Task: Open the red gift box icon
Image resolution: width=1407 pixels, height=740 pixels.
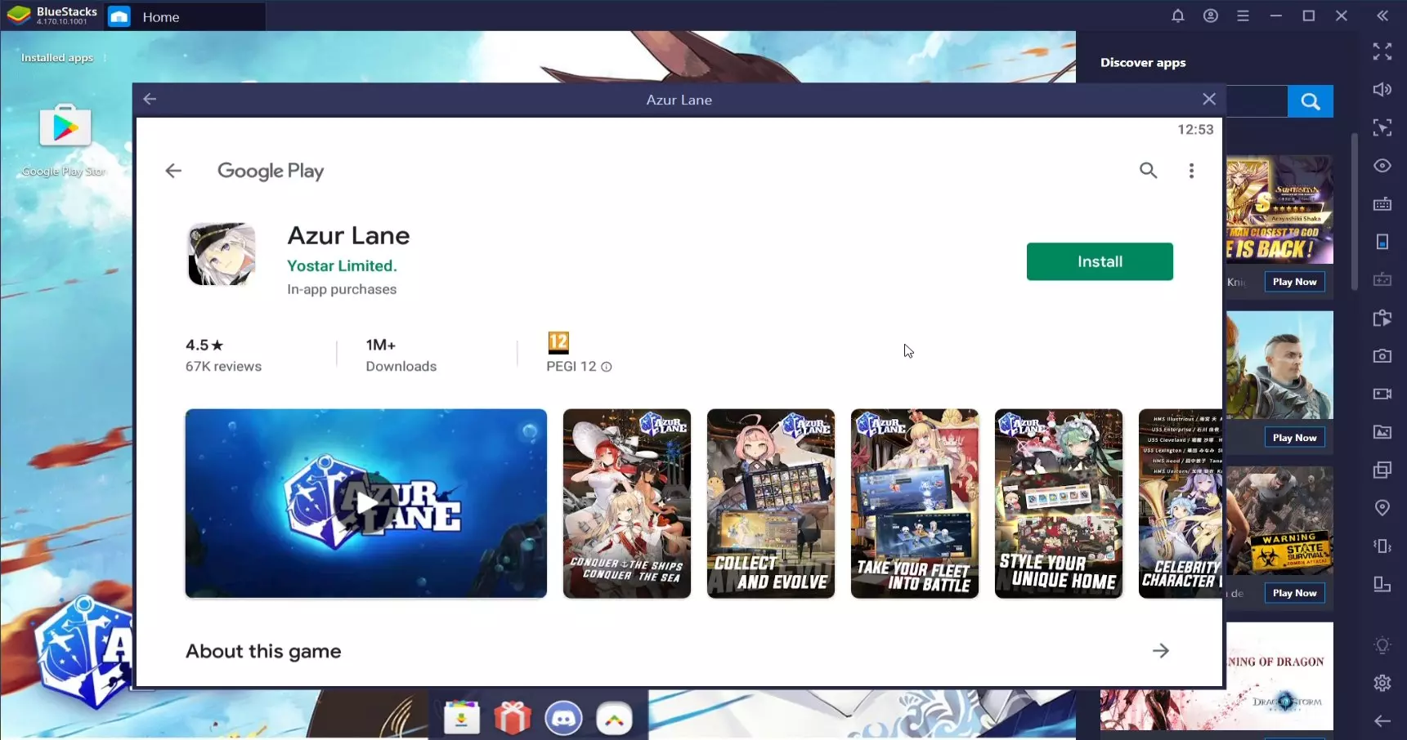Action: (x=513, y=719)
